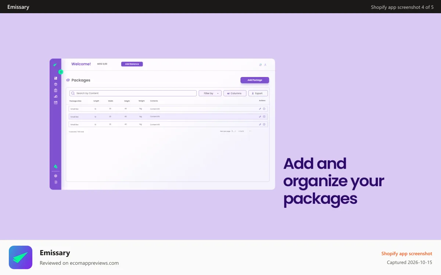Click the Emissary paper-plane logo in the sidebar

(55, 65)
